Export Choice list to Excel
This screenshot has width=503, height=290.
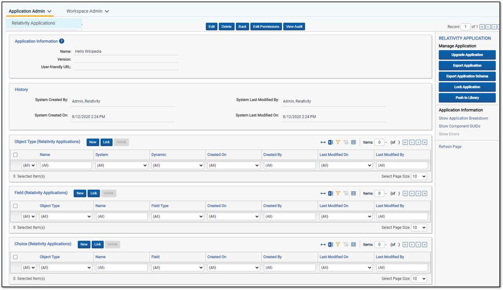pyautogui.click(x=330, y=244)
